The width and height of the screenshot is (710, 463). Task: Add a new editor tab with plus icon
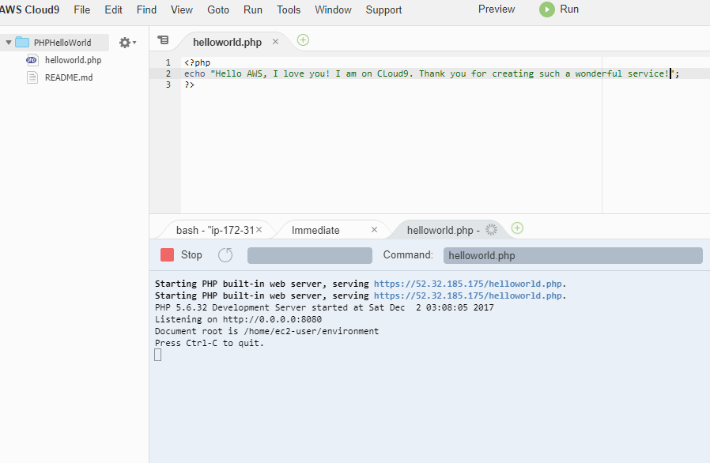click(x=303, y=40)
